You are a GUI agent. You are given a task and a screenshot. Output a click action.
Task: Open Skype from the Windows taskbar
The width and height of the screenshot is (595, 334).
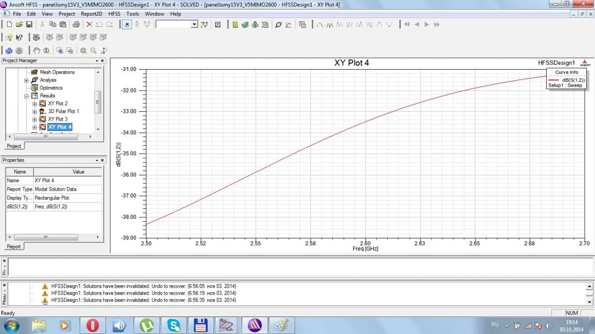click(x=174, y=326)
